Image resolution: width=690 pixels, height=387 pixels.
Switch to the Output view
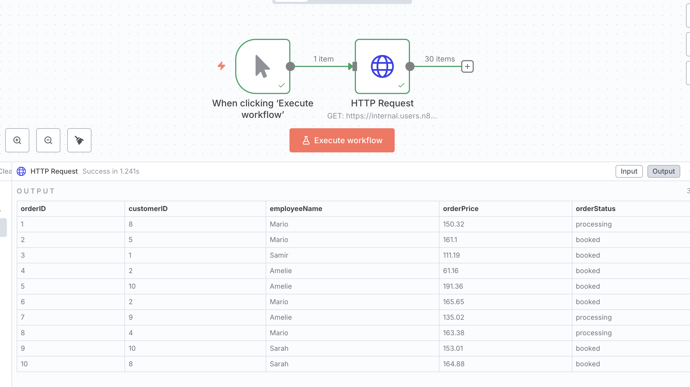(x=664, y=171)
